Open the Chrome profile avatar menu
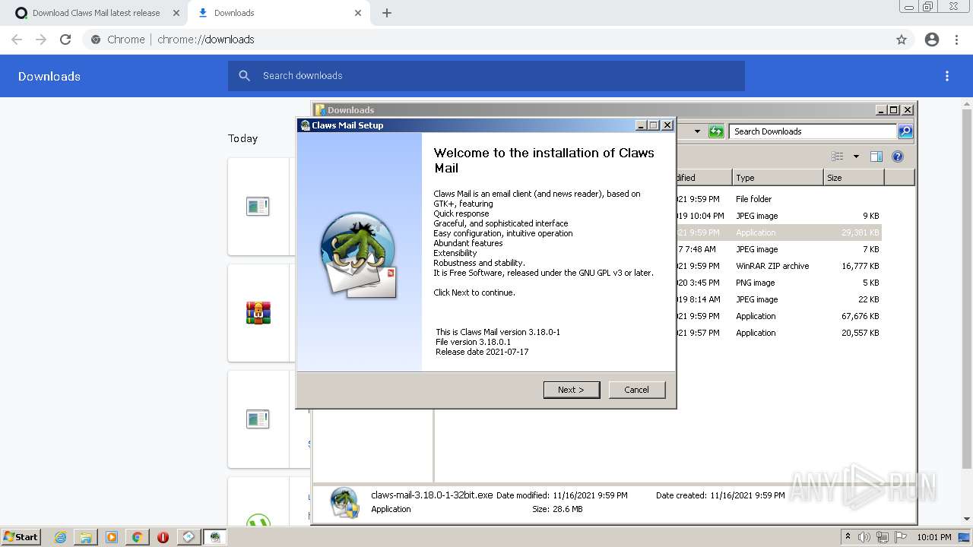Screen dimensions: 973x547 [932, 40]
